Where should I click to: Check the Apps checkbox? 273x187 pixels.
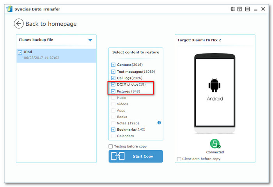(113, 110)
